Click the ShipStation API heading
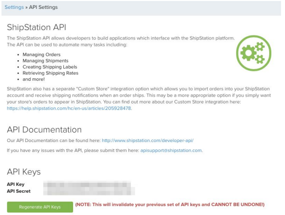The width and height of the screenshot is (285, 215). (37, 28)
